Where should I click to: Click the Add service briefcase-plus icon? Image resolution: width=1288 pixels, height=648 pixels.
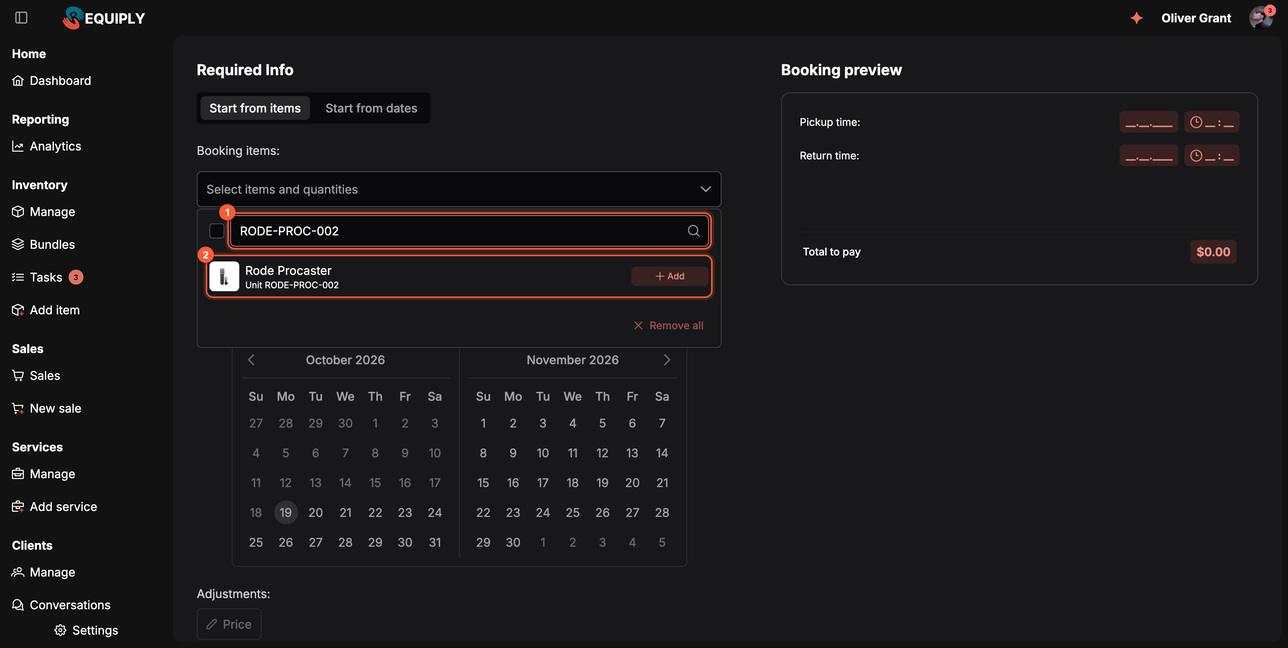click(18, 506)
